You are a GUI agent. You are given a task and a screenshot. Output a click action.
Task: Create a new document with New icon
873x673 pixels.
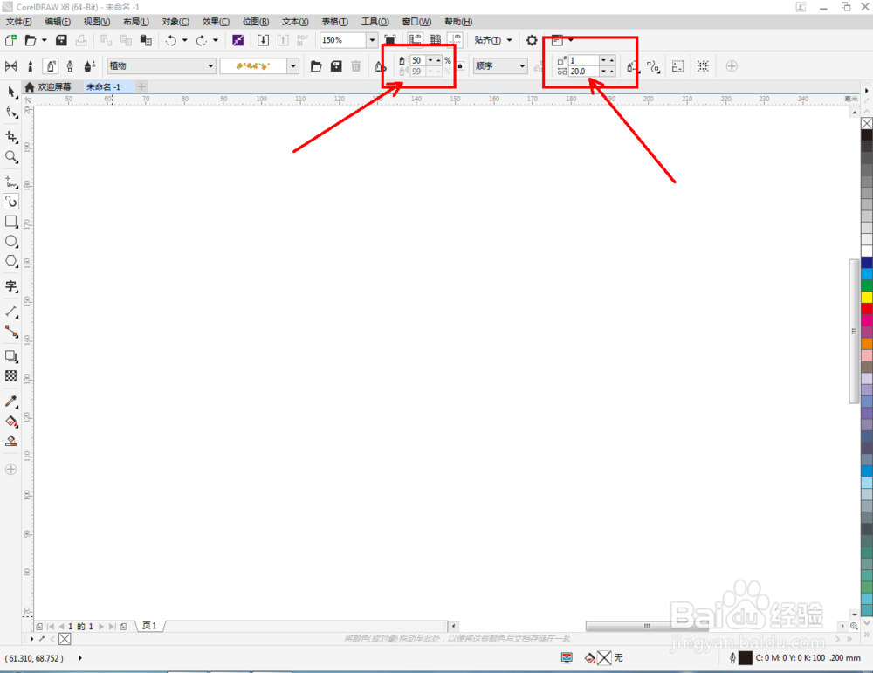tap(10, 40)
